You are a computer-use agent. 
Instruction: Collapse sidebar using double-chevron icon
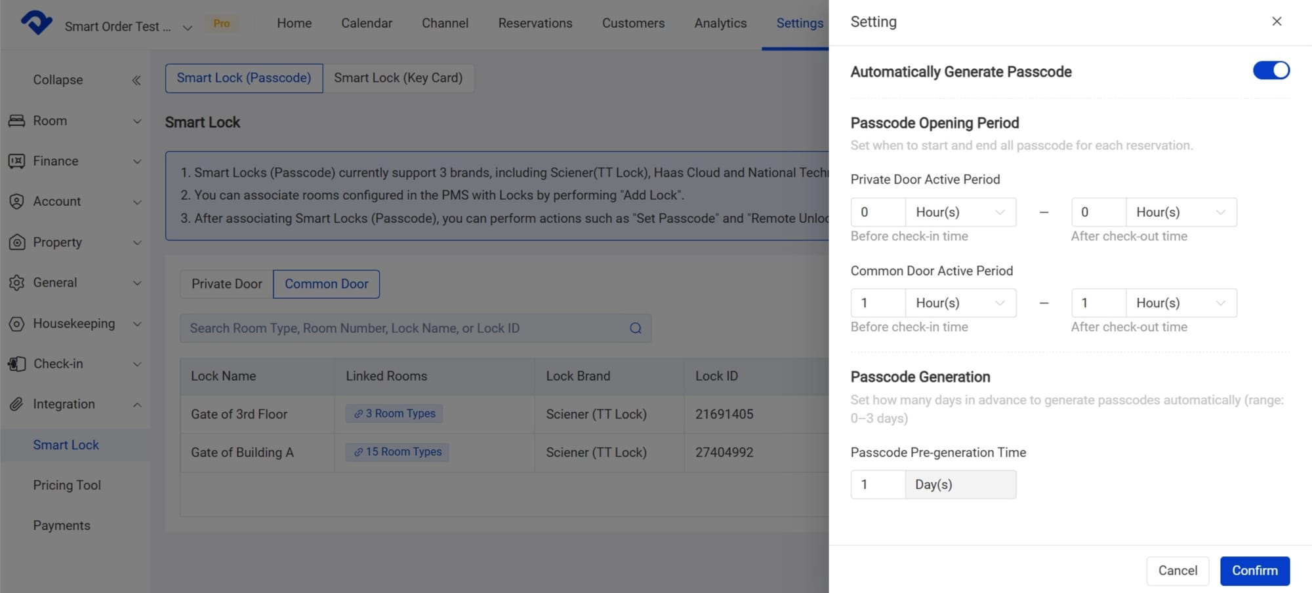click(x=136, y=80)
